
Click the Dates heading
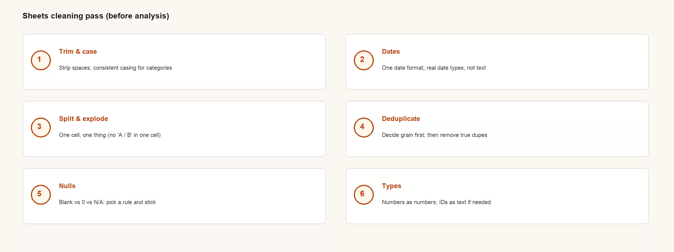point(391,52)
